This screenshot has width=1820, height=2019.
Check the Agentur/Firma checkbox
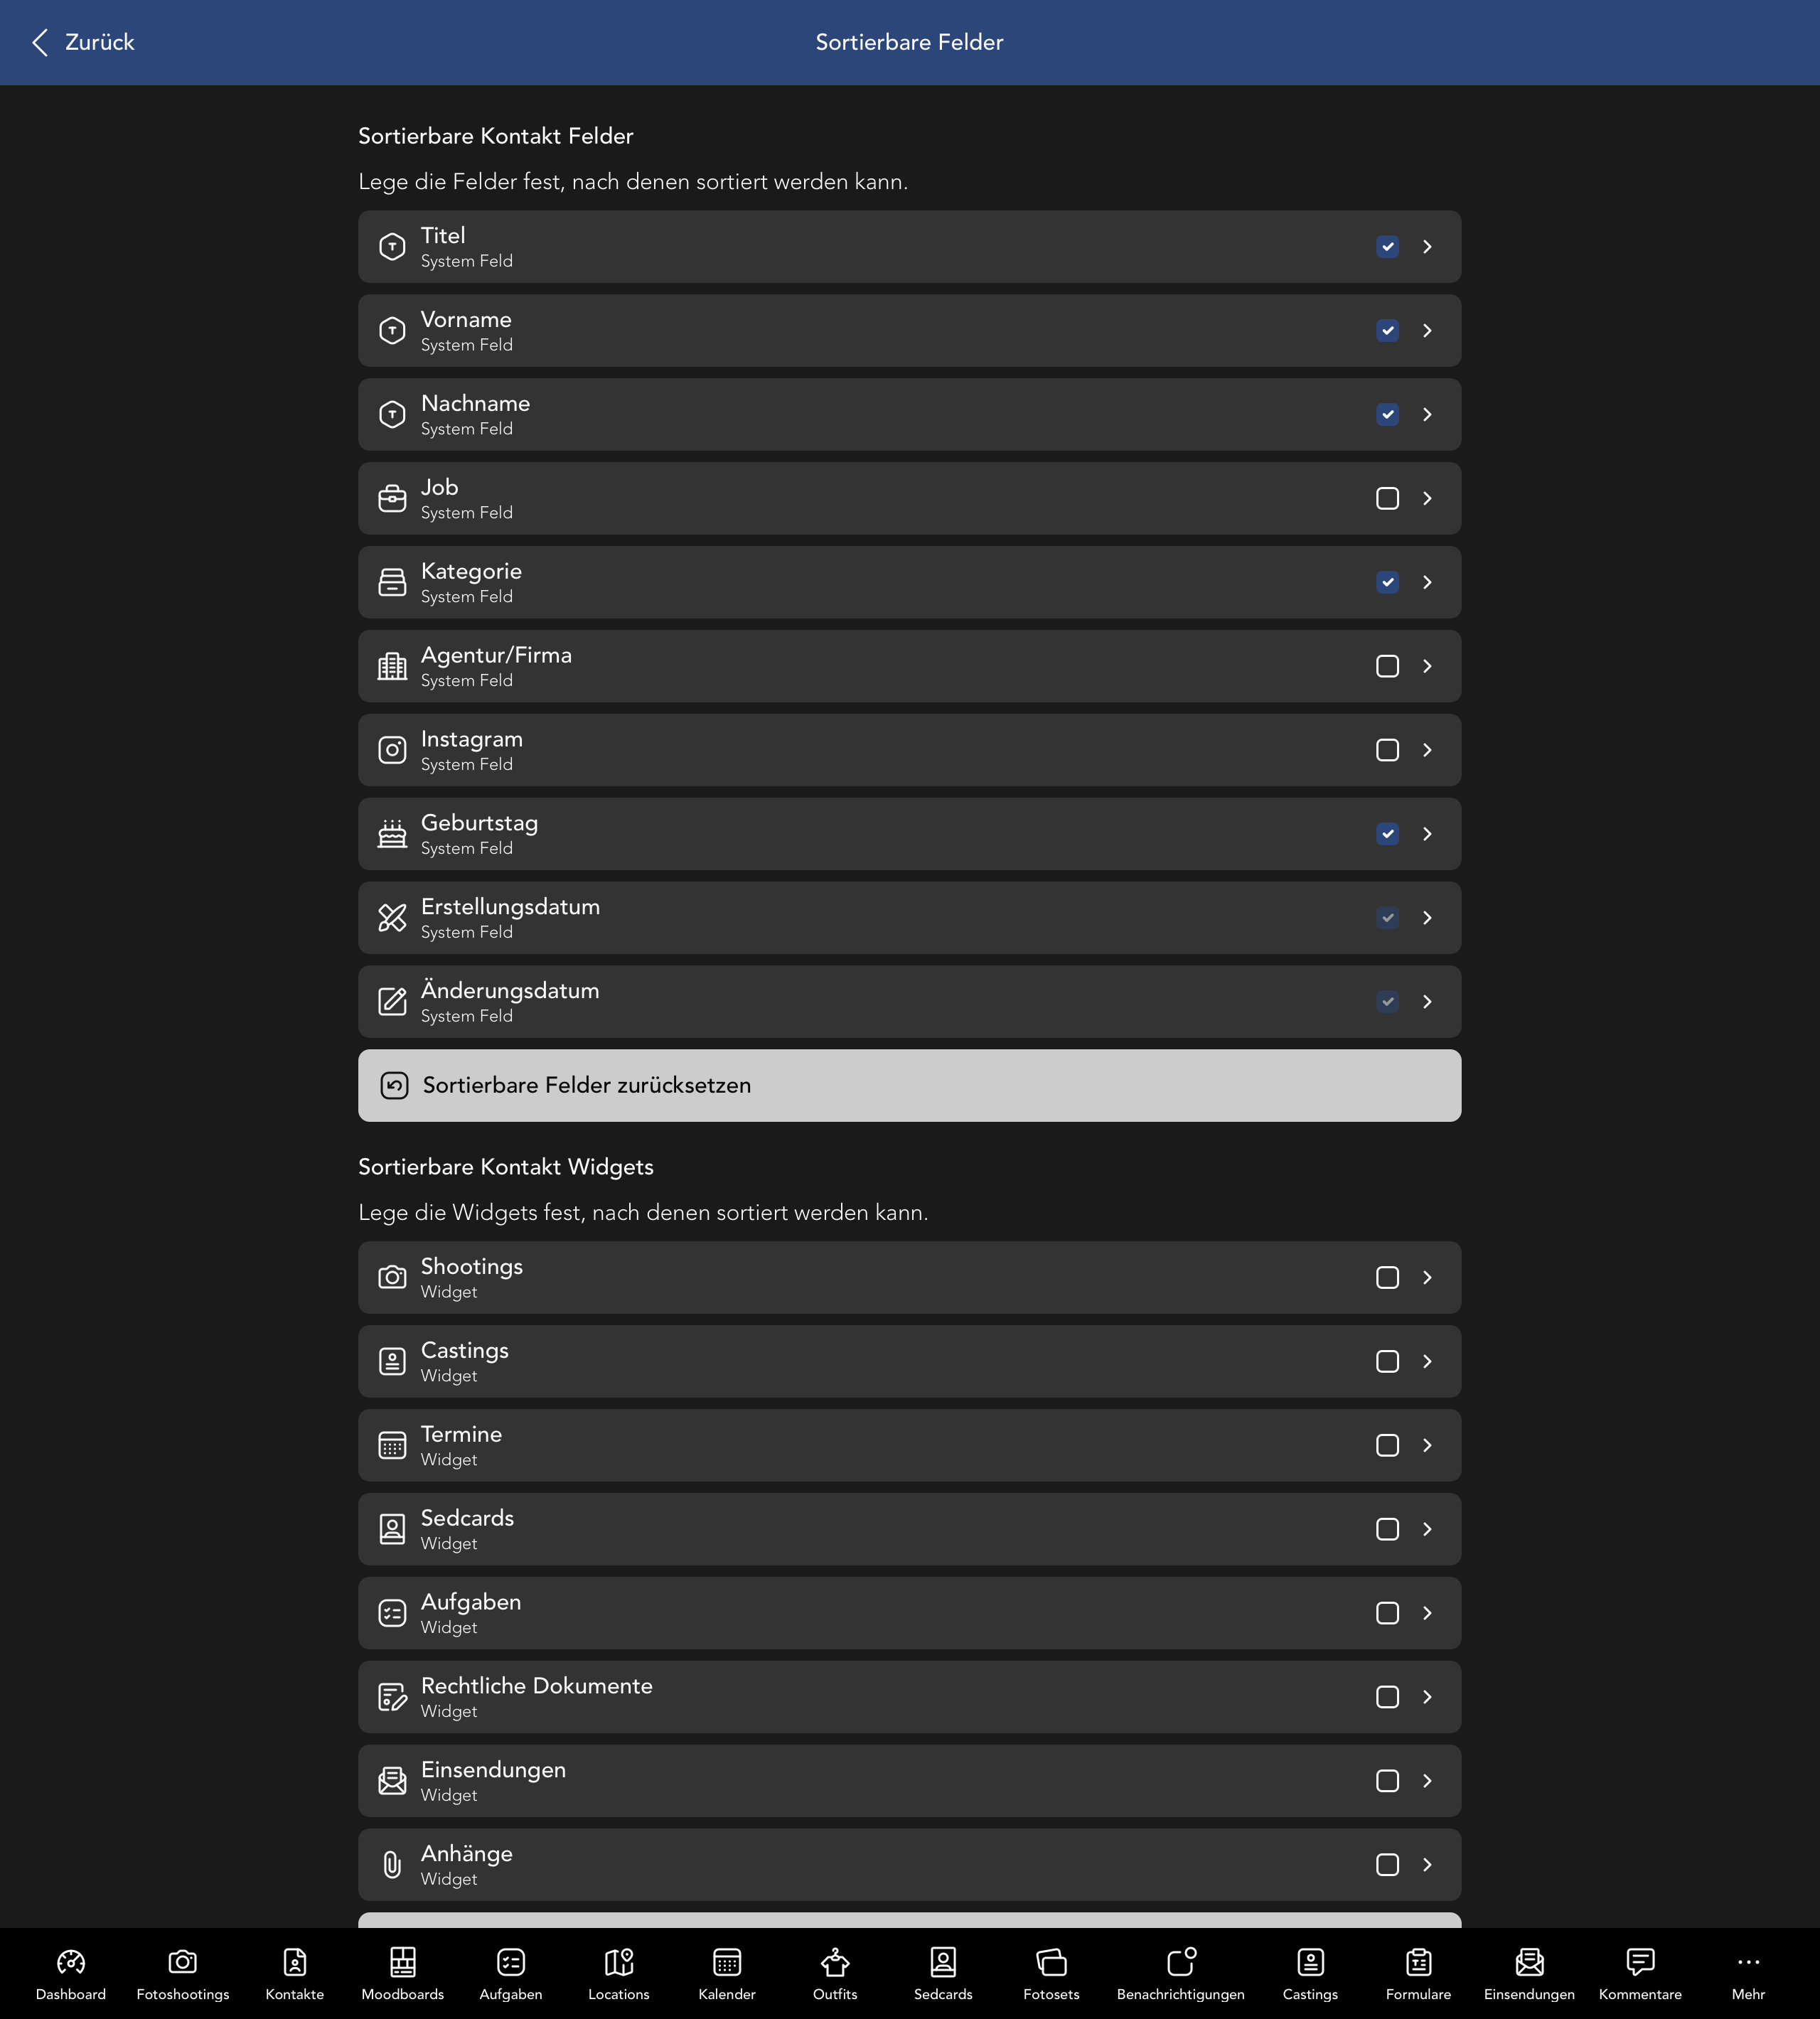[x=1387, y=666]
